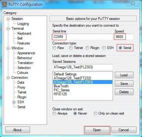The height and width of the screenshot is (137, 142).
Task: Collapse the Terminal tree node
Action: (8, 29)
